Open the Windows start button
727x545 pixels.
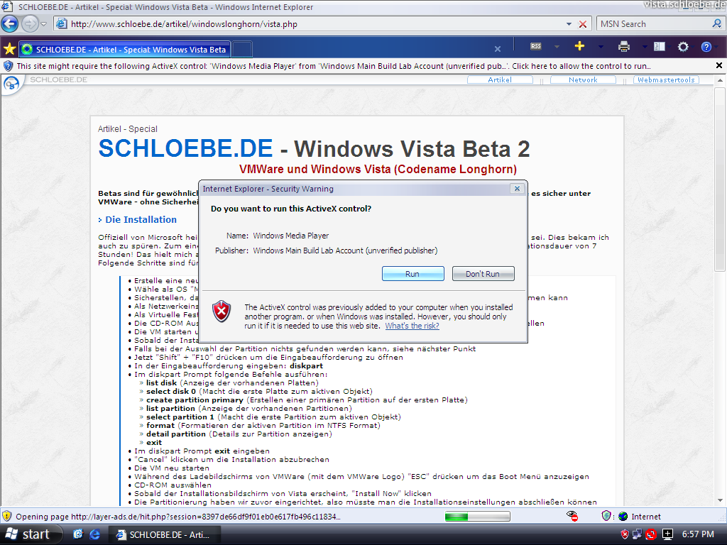(30, 535)
